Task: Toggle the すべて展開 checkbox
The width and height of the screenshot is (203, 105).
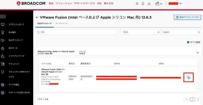Action: pyautogui.click(x=188, y=42)
